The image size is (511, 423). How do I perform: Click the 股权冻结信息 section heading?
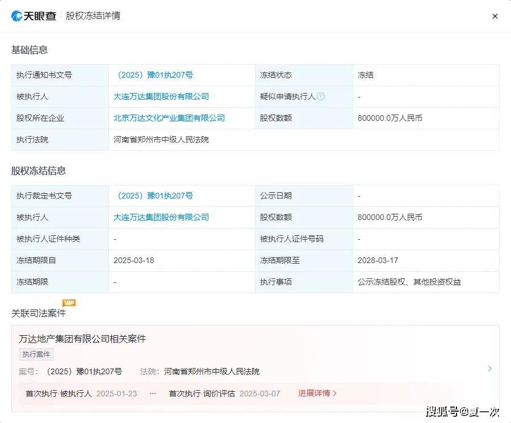[39, 171]
